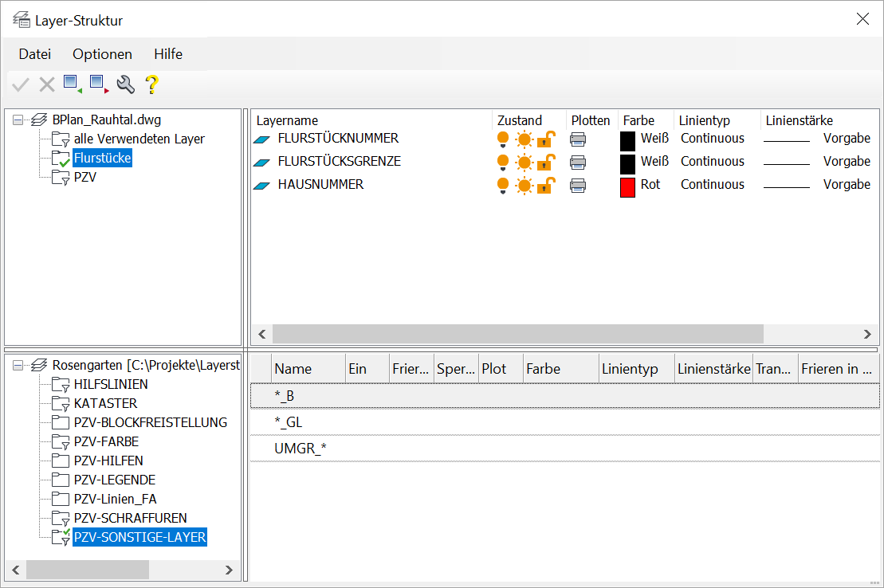This screenshot has height=588, width=884.
Task: Click the green checkmark apply icon
Action: (x=21, y=84)
